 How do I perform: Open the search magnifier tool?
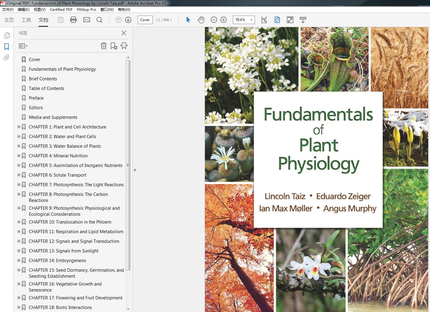tap(99, 20)
